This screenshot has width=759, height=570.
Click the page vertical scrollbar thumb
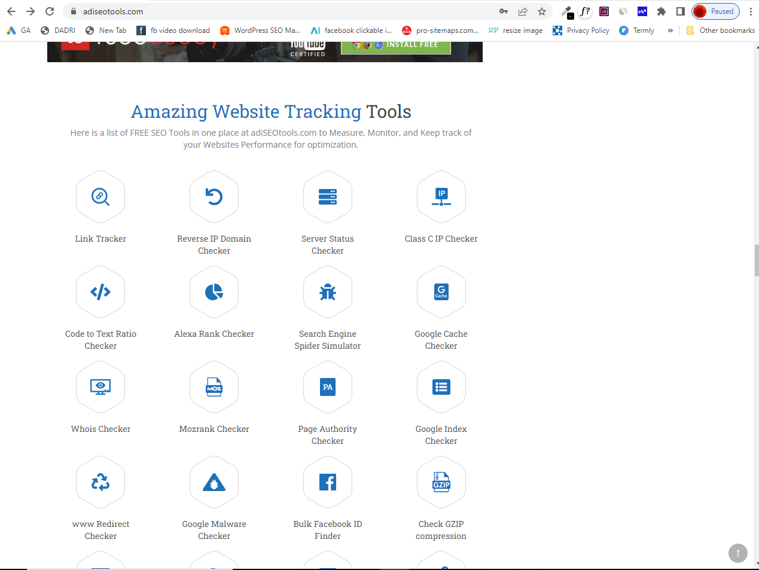point(756,260)
